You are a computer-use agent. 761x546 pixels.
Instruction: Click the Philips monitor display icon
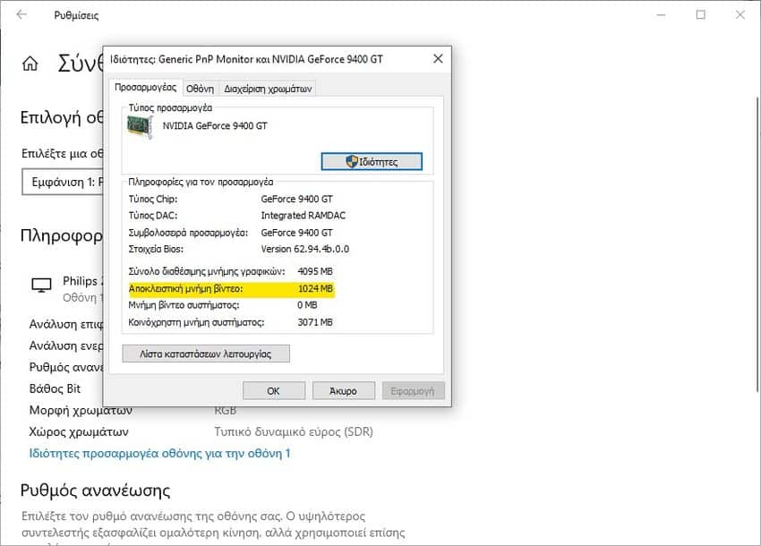coord(41,285)
